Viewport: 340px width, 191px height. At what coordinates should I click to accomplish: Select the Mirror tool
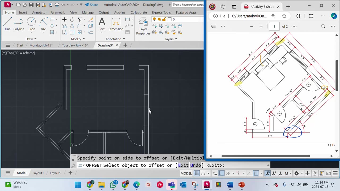click(x=72, y=26)
